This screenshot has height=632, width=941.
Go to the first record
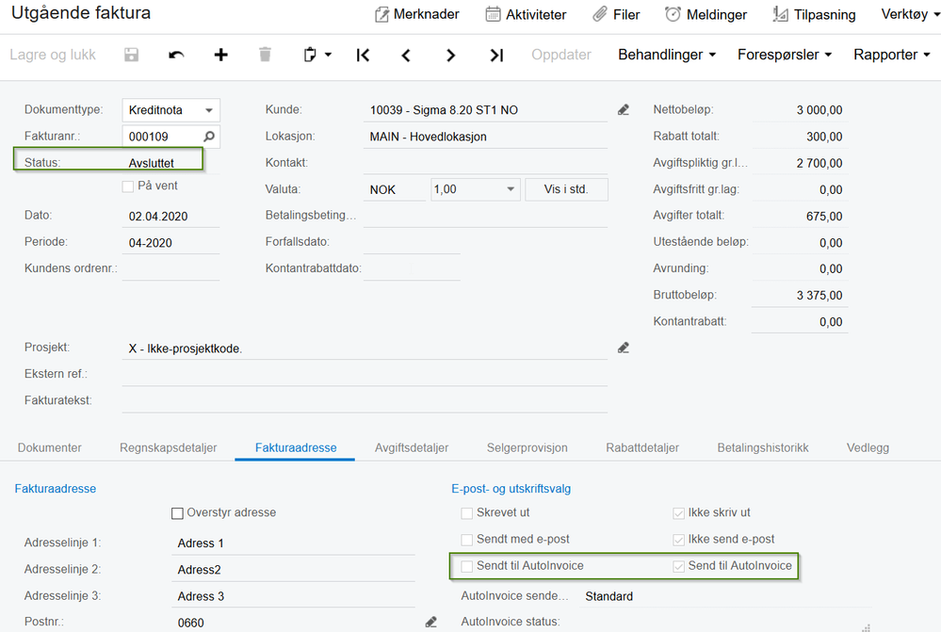pos(363,55)
